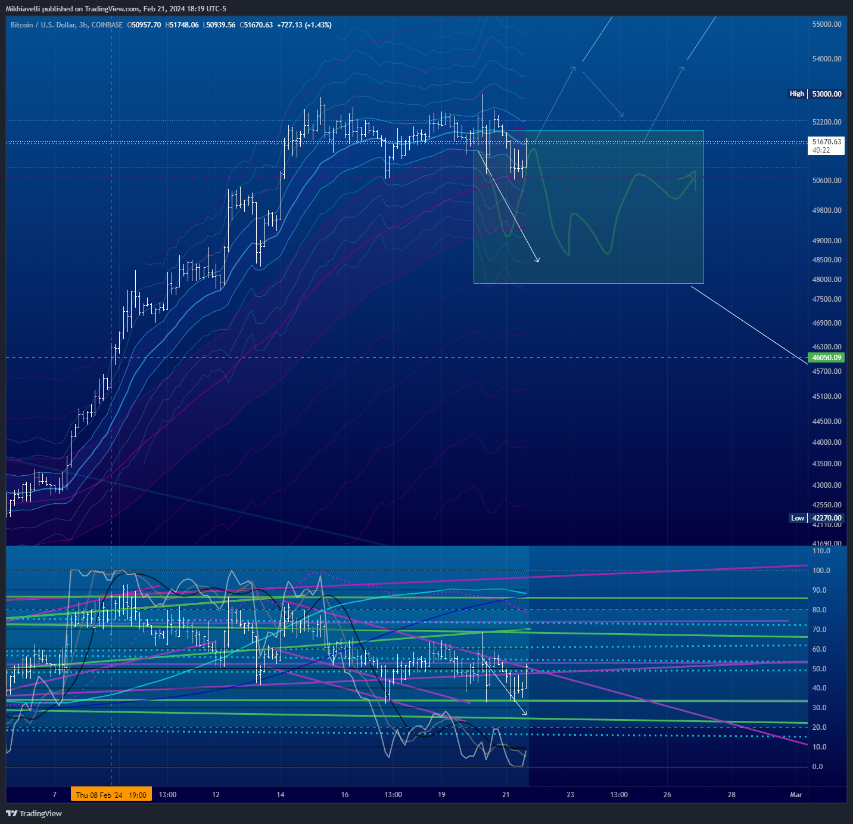Click the 90.0 indicator scale label
The width and height of the screenshot is (853, 824).
[820, 590]
